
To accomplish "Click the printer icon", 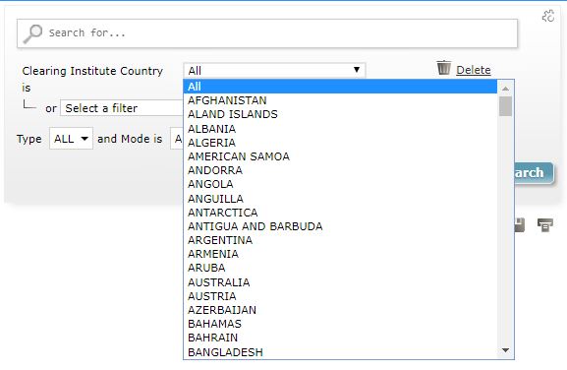I will [545, 224].
